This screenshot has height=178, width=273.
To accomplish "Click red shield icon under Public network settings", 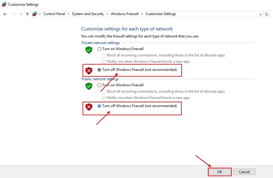I will click(x=89, y=107).
